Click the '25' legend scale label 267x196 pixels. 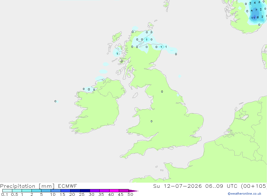point(82,194)
